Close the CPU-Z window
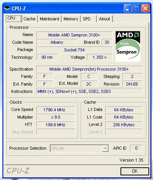 pos(145,8)
